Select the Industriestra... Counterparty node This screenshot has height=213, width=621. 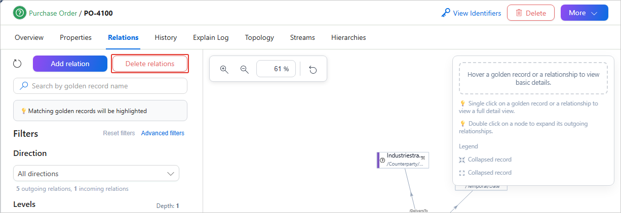pyautogui.click(x=403, y=159)
